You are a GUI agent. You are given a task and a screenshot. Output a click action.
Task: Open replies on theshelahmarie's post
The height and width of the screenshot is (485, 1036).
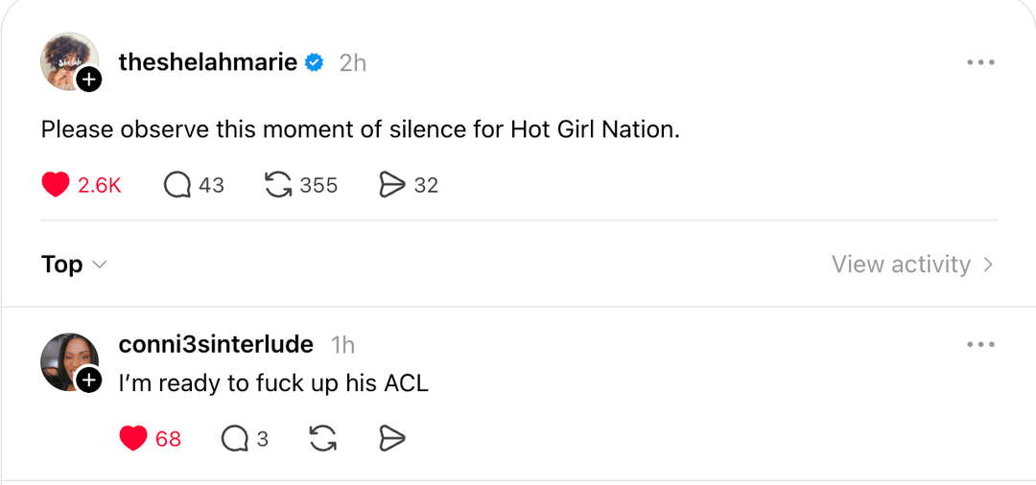coord(178,185)
